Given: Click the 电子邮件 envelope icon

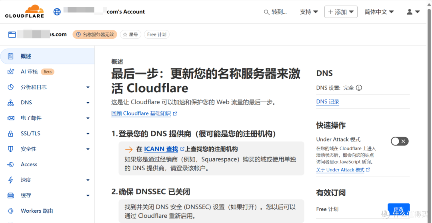Looking at the screenshot, I should click(10, 118).
